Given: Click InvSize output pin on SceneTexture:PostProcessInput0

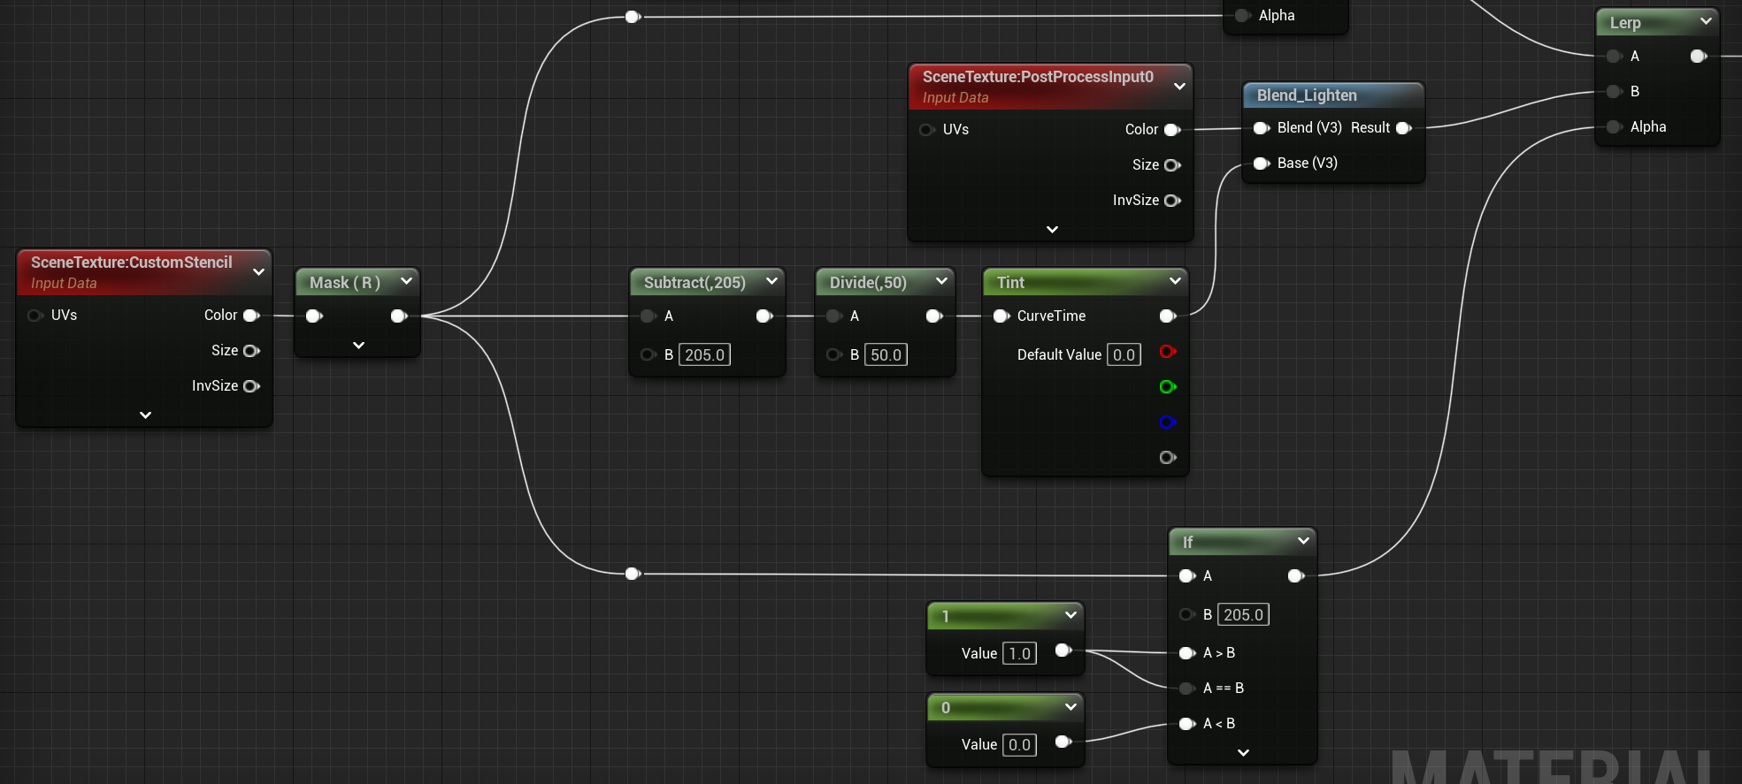Looking at the screenshot, I should [1171, 201].
